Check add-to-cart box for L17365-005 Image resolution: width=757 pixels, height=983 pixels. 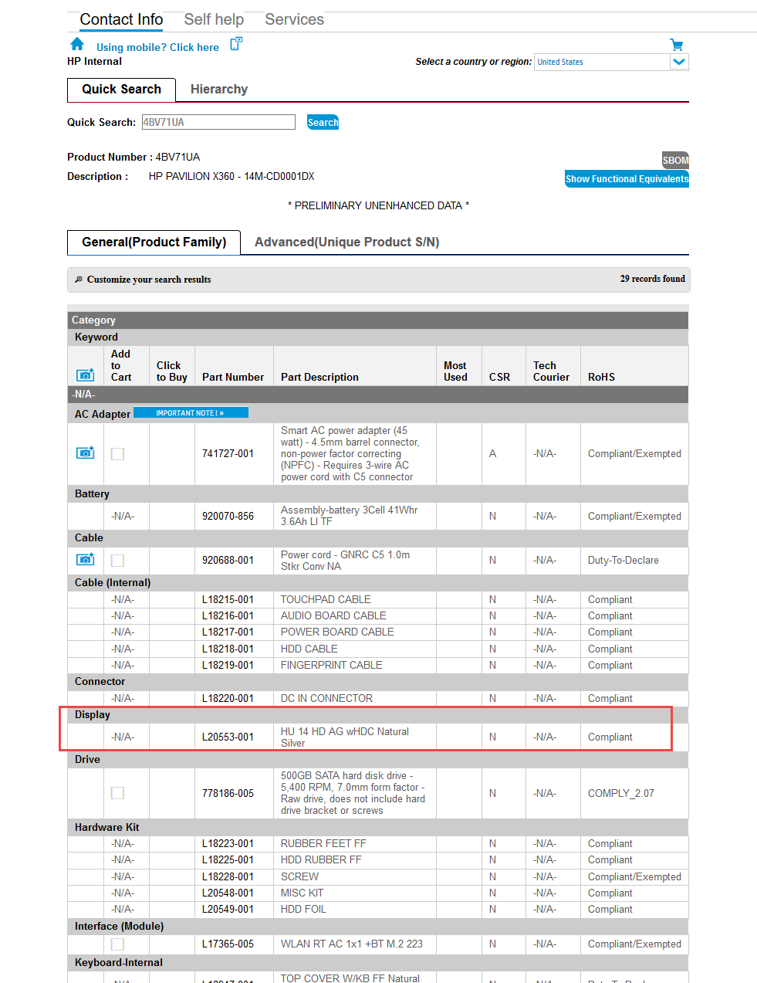point(117,944)
